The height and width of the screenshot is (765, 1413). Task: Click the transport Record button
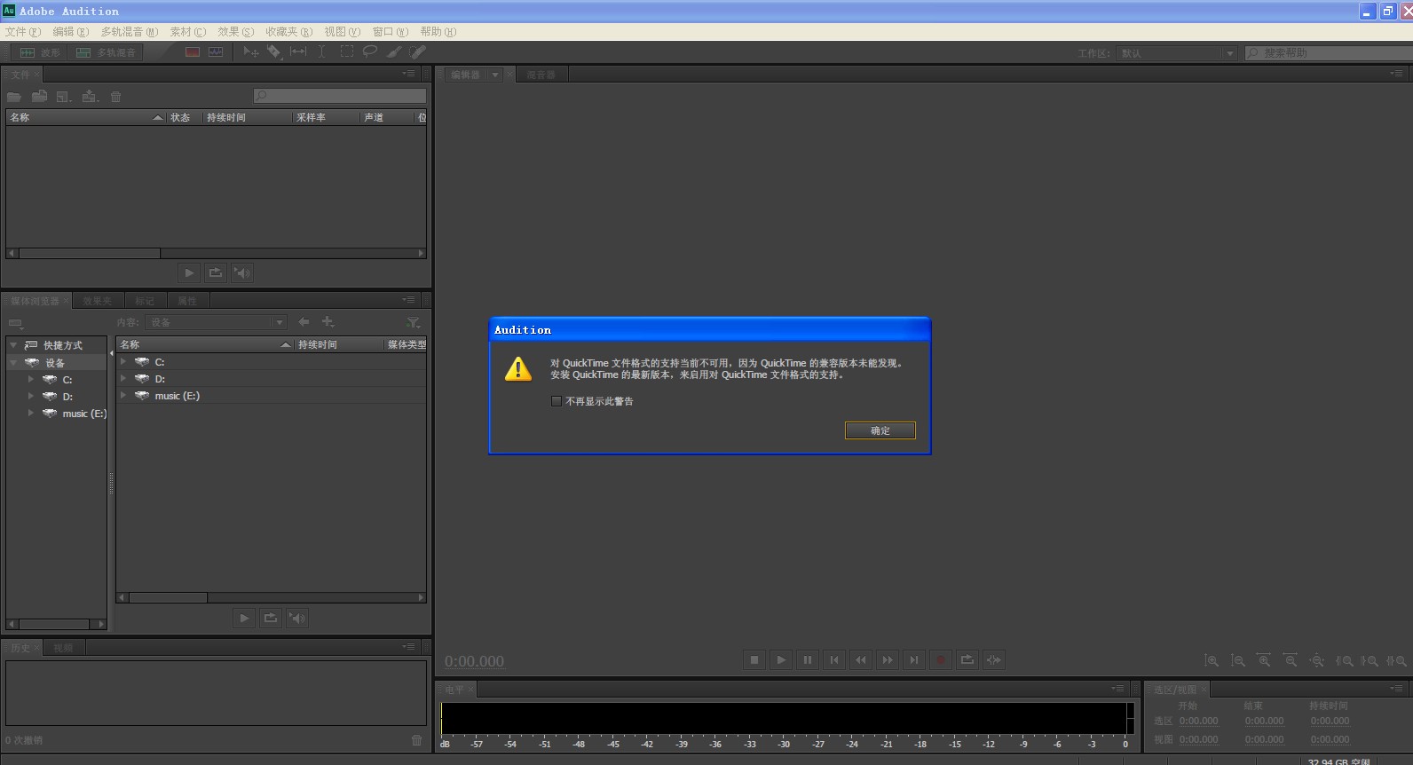coord(941,659)
